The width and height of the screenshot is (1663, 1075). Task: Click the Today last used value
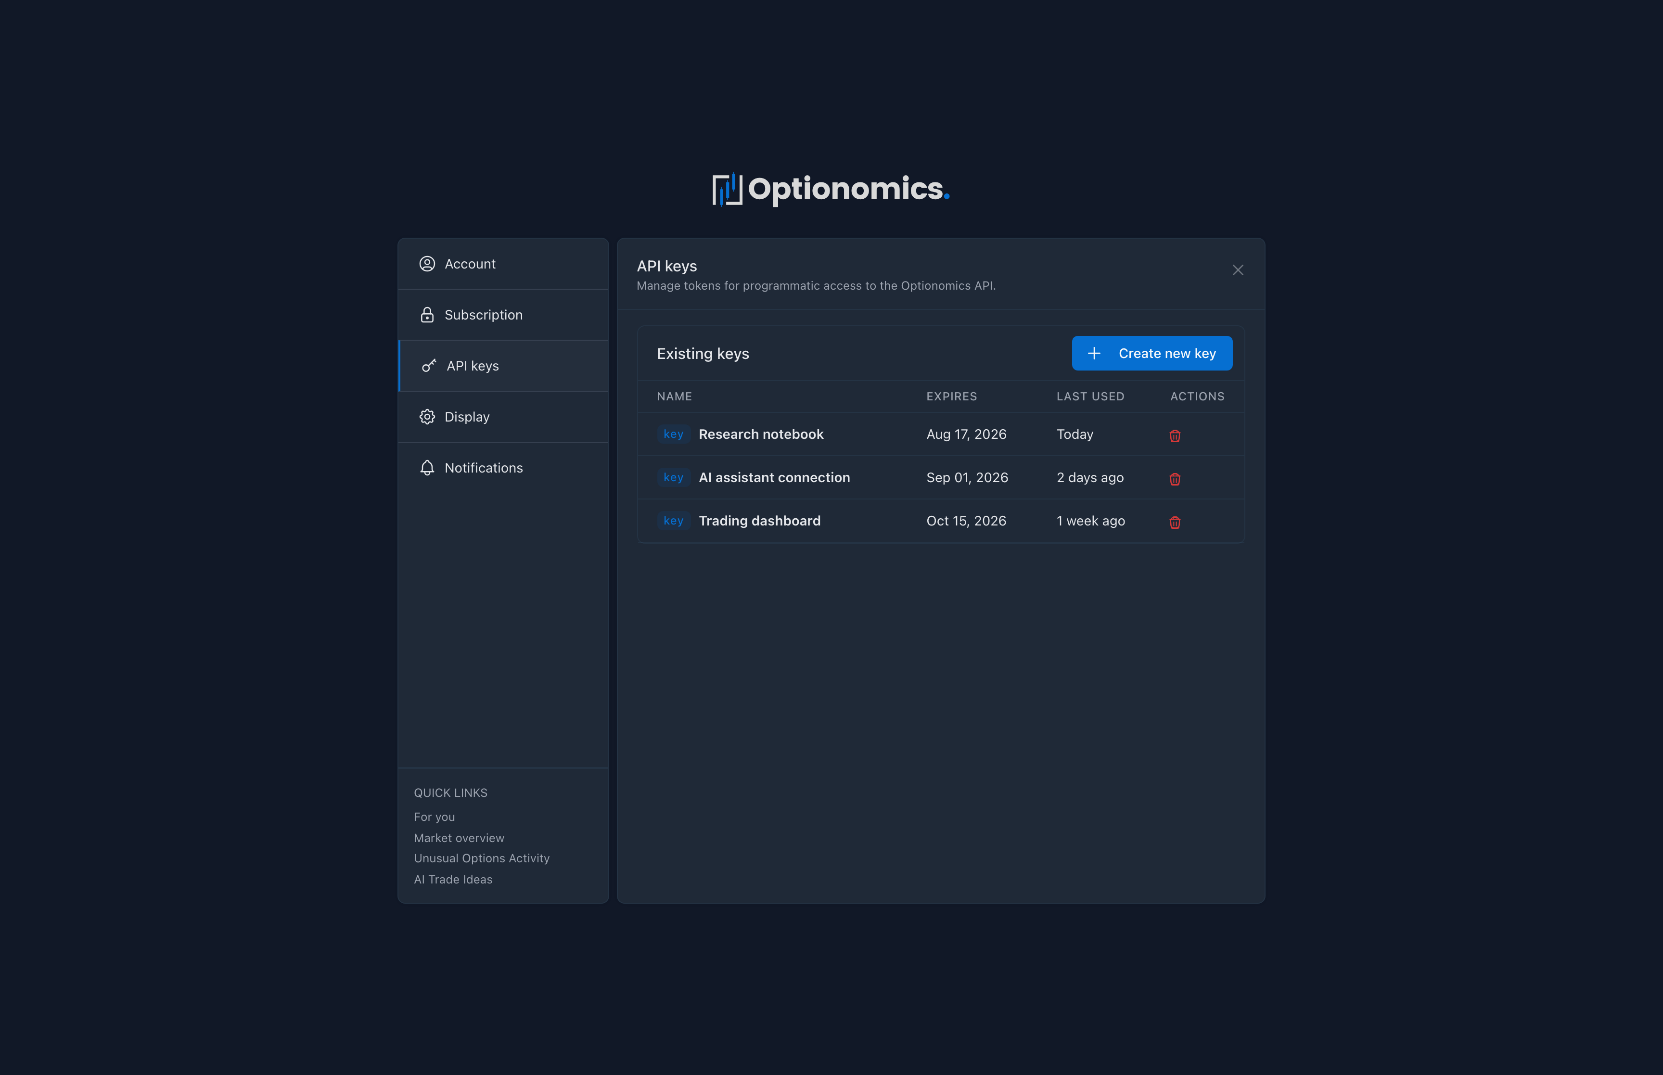1075,434
